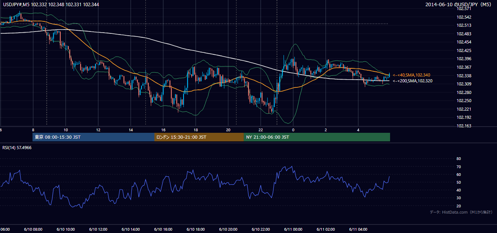
Task: Click the 6/10 16:00 time axis label
Action: click(x=163, y=230)
